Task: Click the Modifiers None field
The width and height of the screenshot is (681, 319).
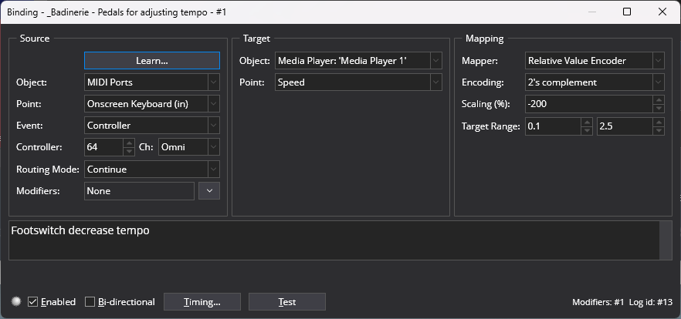Action: 138,190
